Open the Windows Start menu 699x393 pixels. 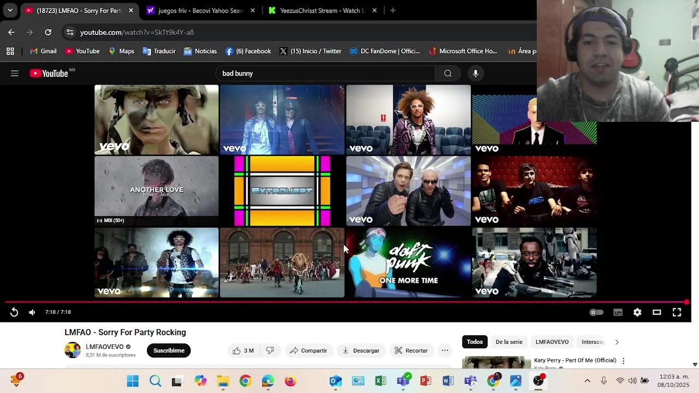click(133, 381)
